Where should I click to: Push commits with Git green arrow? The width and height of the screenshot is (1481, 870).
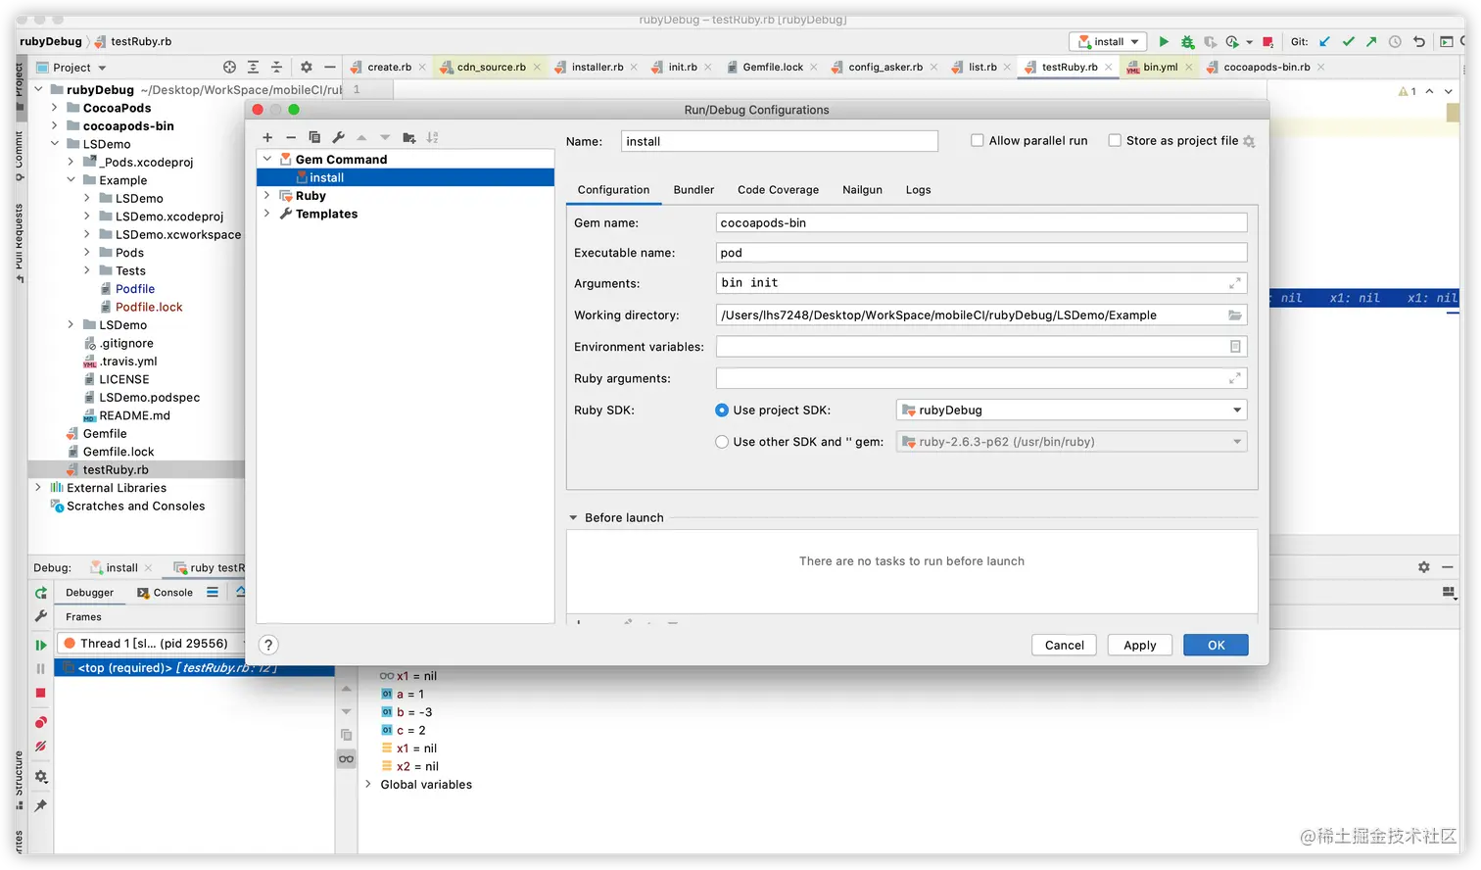tap(1371, 42)
